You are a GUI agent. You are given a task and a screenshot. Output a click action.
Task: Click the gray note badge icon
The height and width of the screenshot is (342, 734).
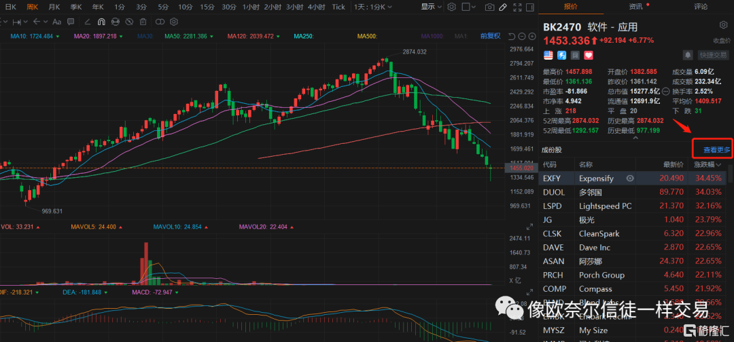coord(576,55)
